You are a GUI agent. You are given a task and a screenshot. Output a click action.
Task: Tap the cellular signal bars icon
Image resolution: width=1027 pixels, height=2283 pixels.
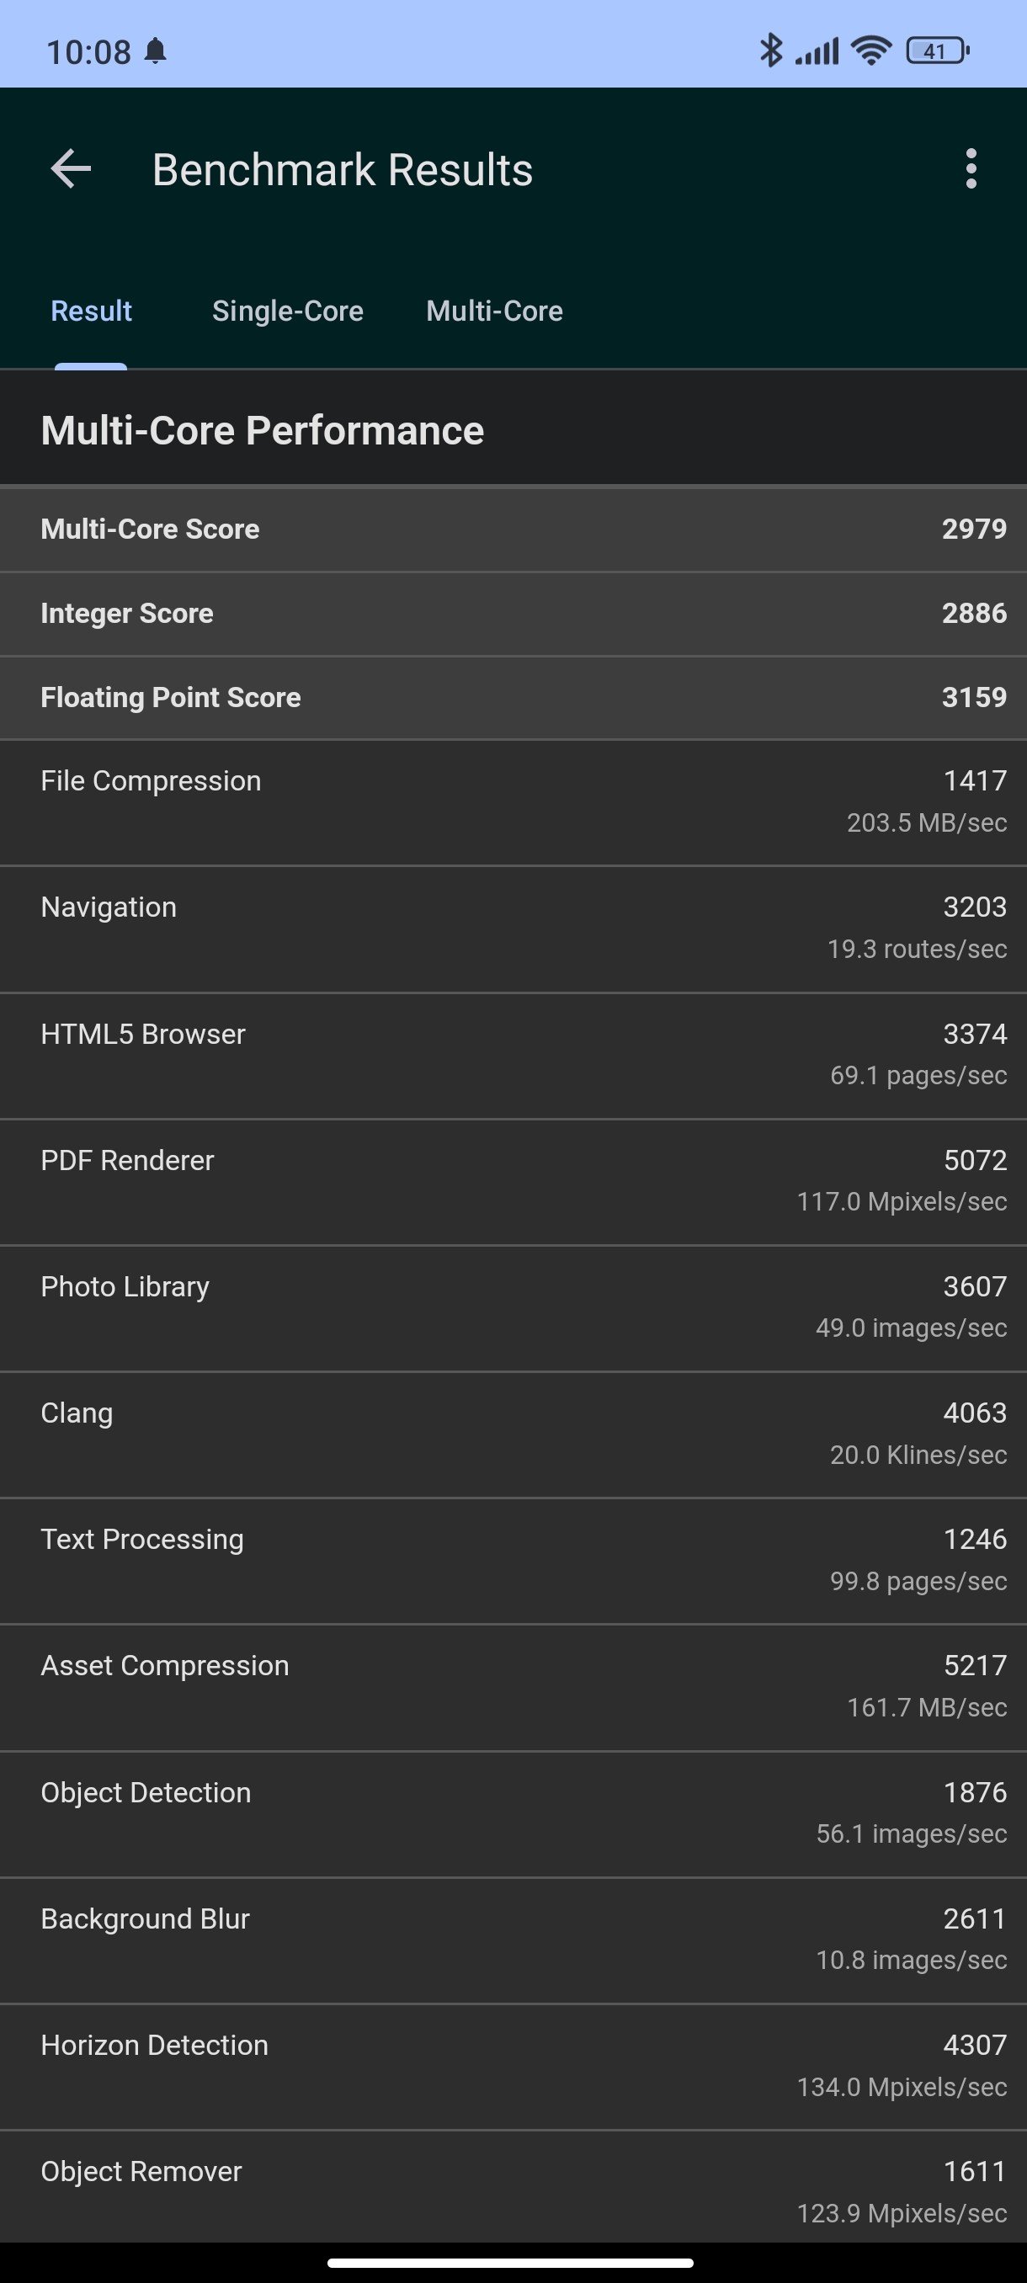[x=817, y=51]
